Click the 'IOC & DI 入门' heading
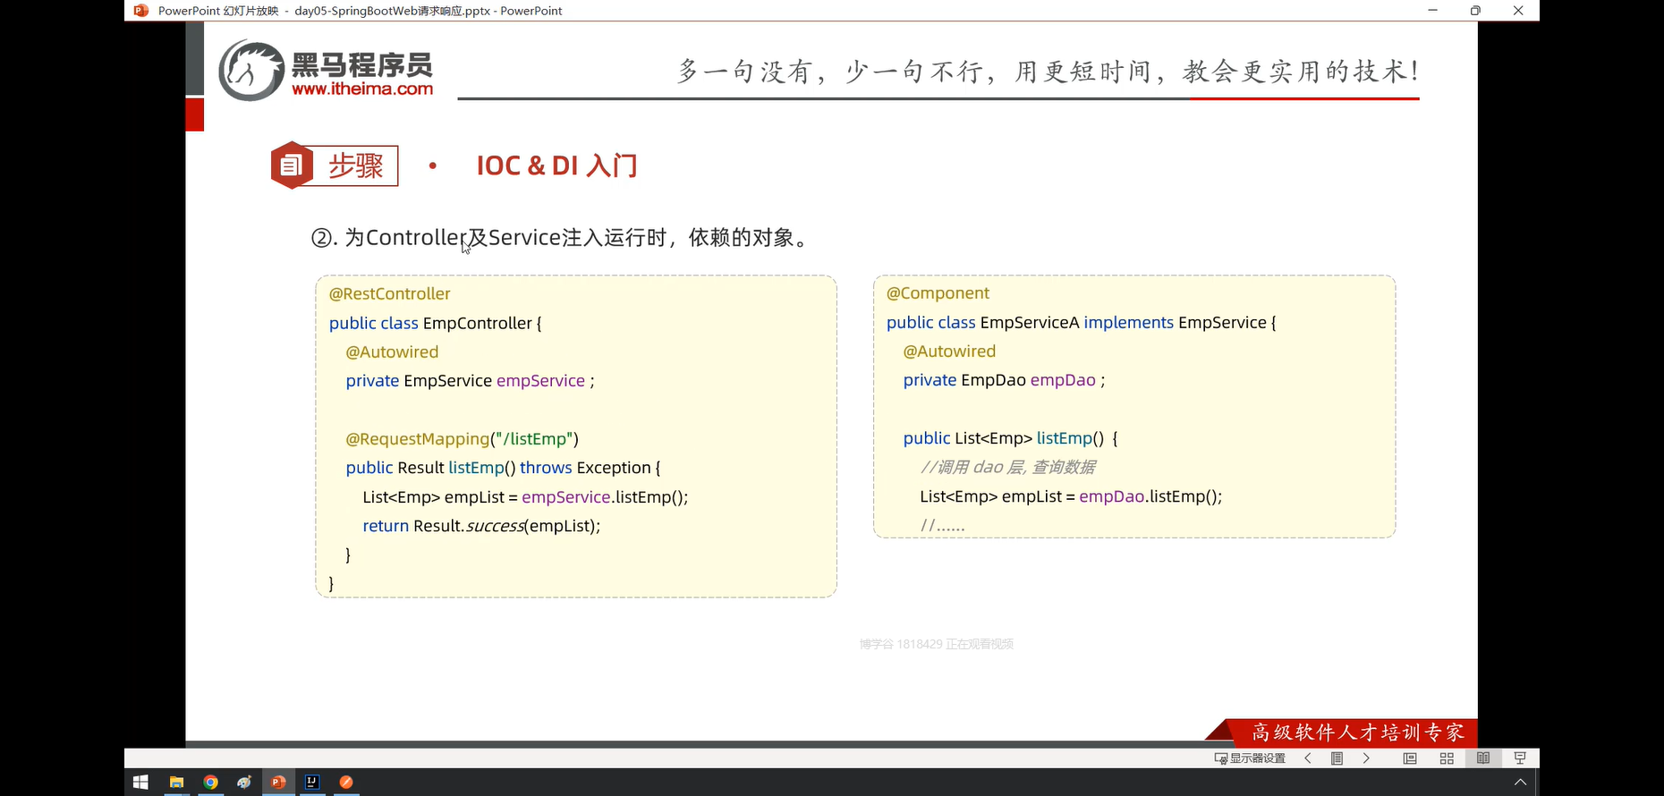 point(556,165)
